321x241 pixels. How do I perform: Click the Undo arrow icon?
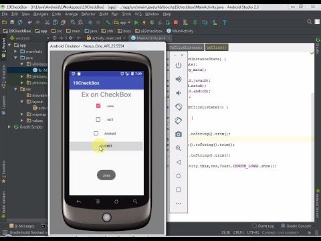[29, 22]
